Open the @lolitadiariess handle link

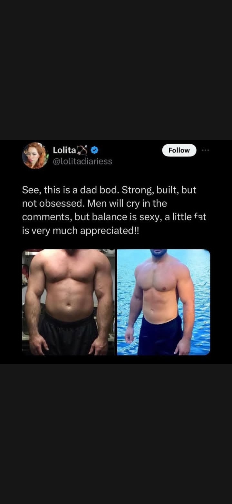pos(82,161)
